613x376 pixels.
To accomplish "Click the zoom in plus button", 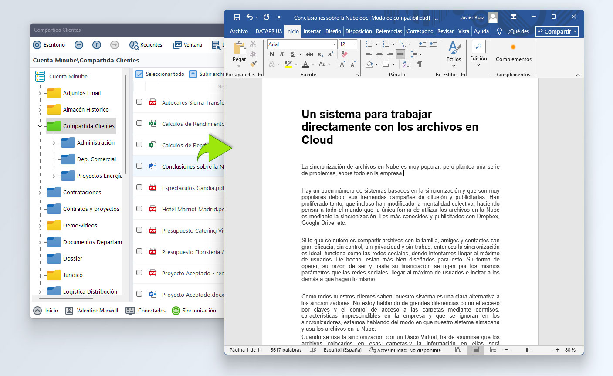I will [557, 350].
